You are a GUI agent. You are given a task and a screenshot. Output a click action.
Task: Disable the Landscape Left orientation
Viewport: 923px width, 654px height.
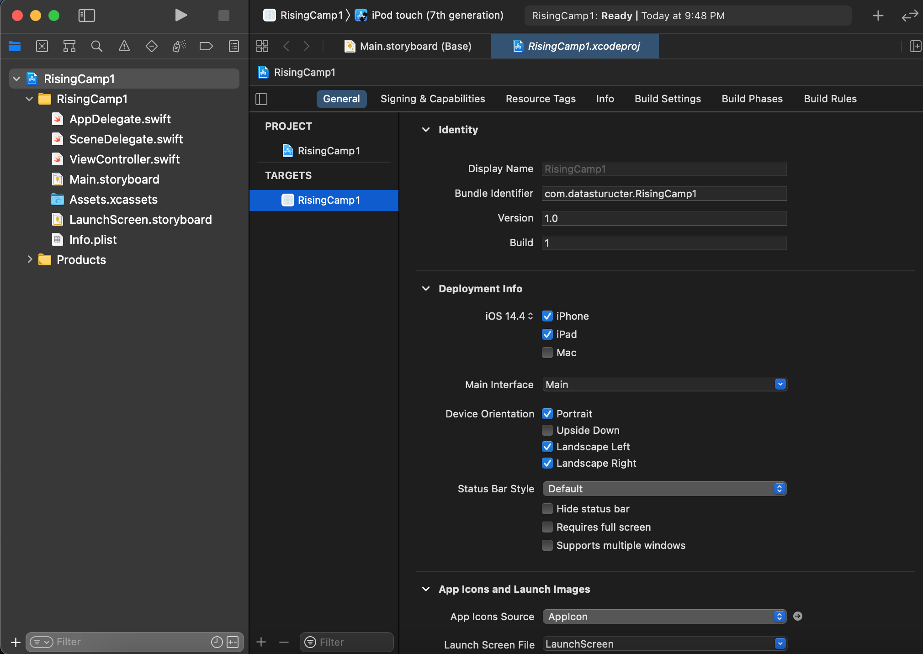click(x=547, y=447)
